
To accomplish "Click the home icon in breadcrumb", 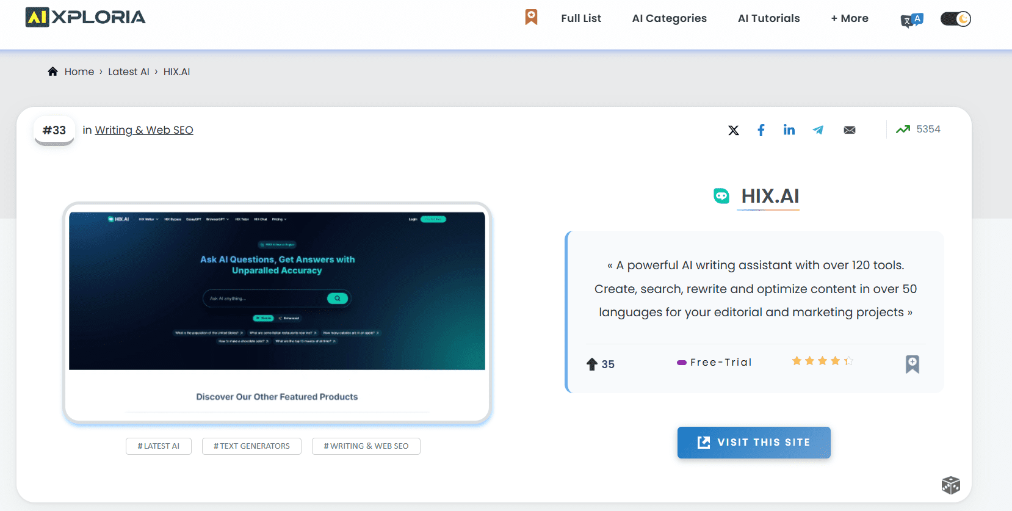I will pos(53,71).
